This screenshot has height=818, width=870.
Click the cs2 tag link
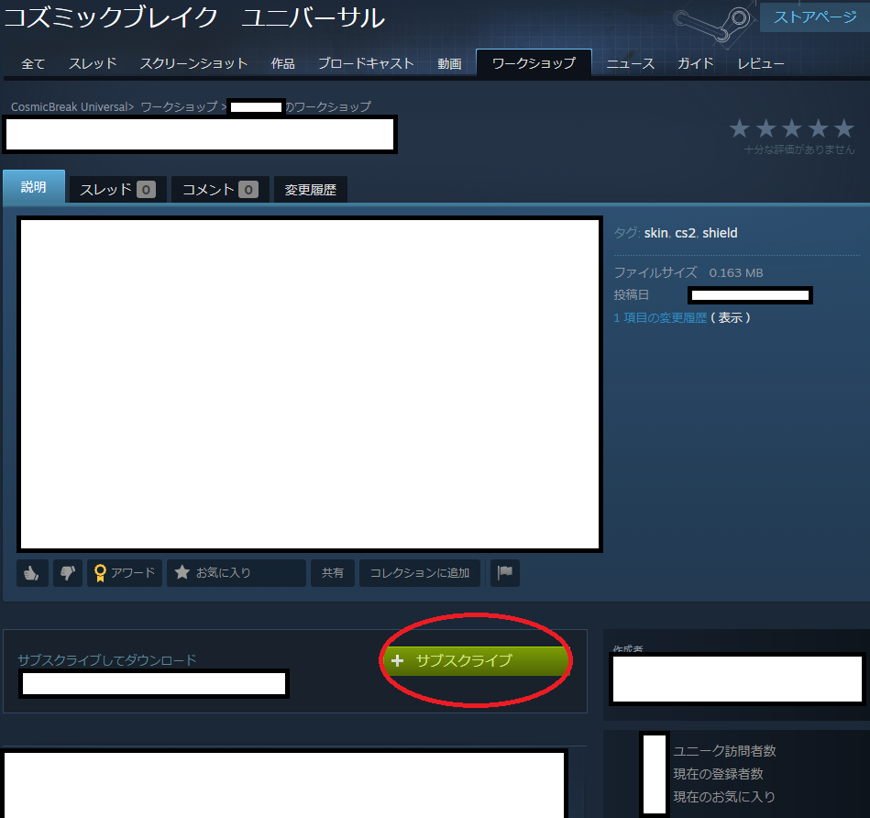(x=685, y=233)
